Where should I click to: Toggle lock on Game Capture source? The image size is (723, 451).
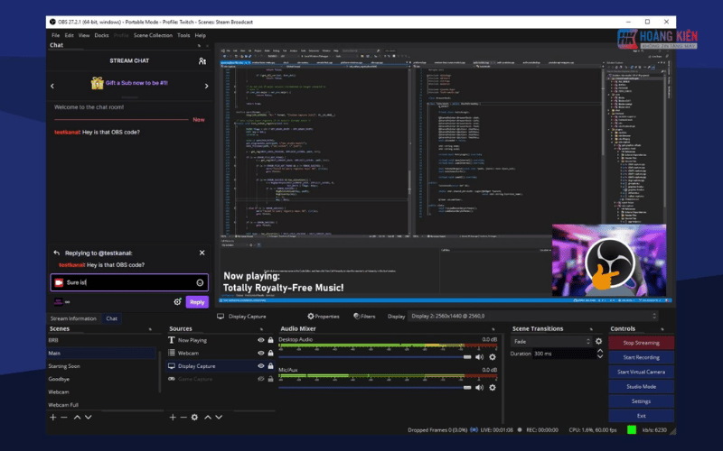coord(270,379)
